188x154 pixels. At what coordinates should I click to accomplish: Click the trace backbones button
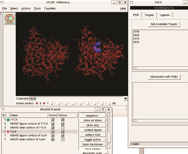(93, 144)
